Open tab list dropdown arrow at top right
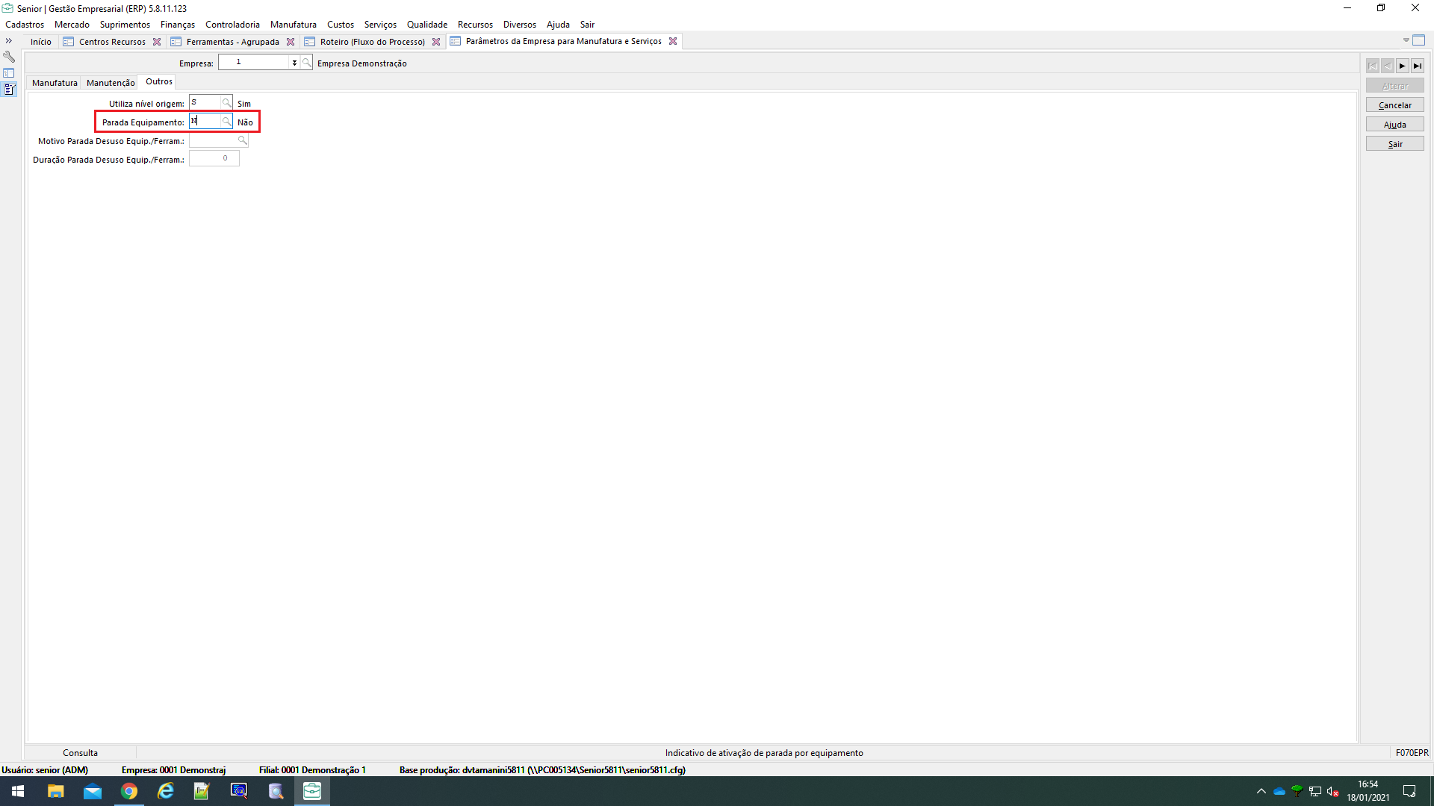 point(1406,40)
